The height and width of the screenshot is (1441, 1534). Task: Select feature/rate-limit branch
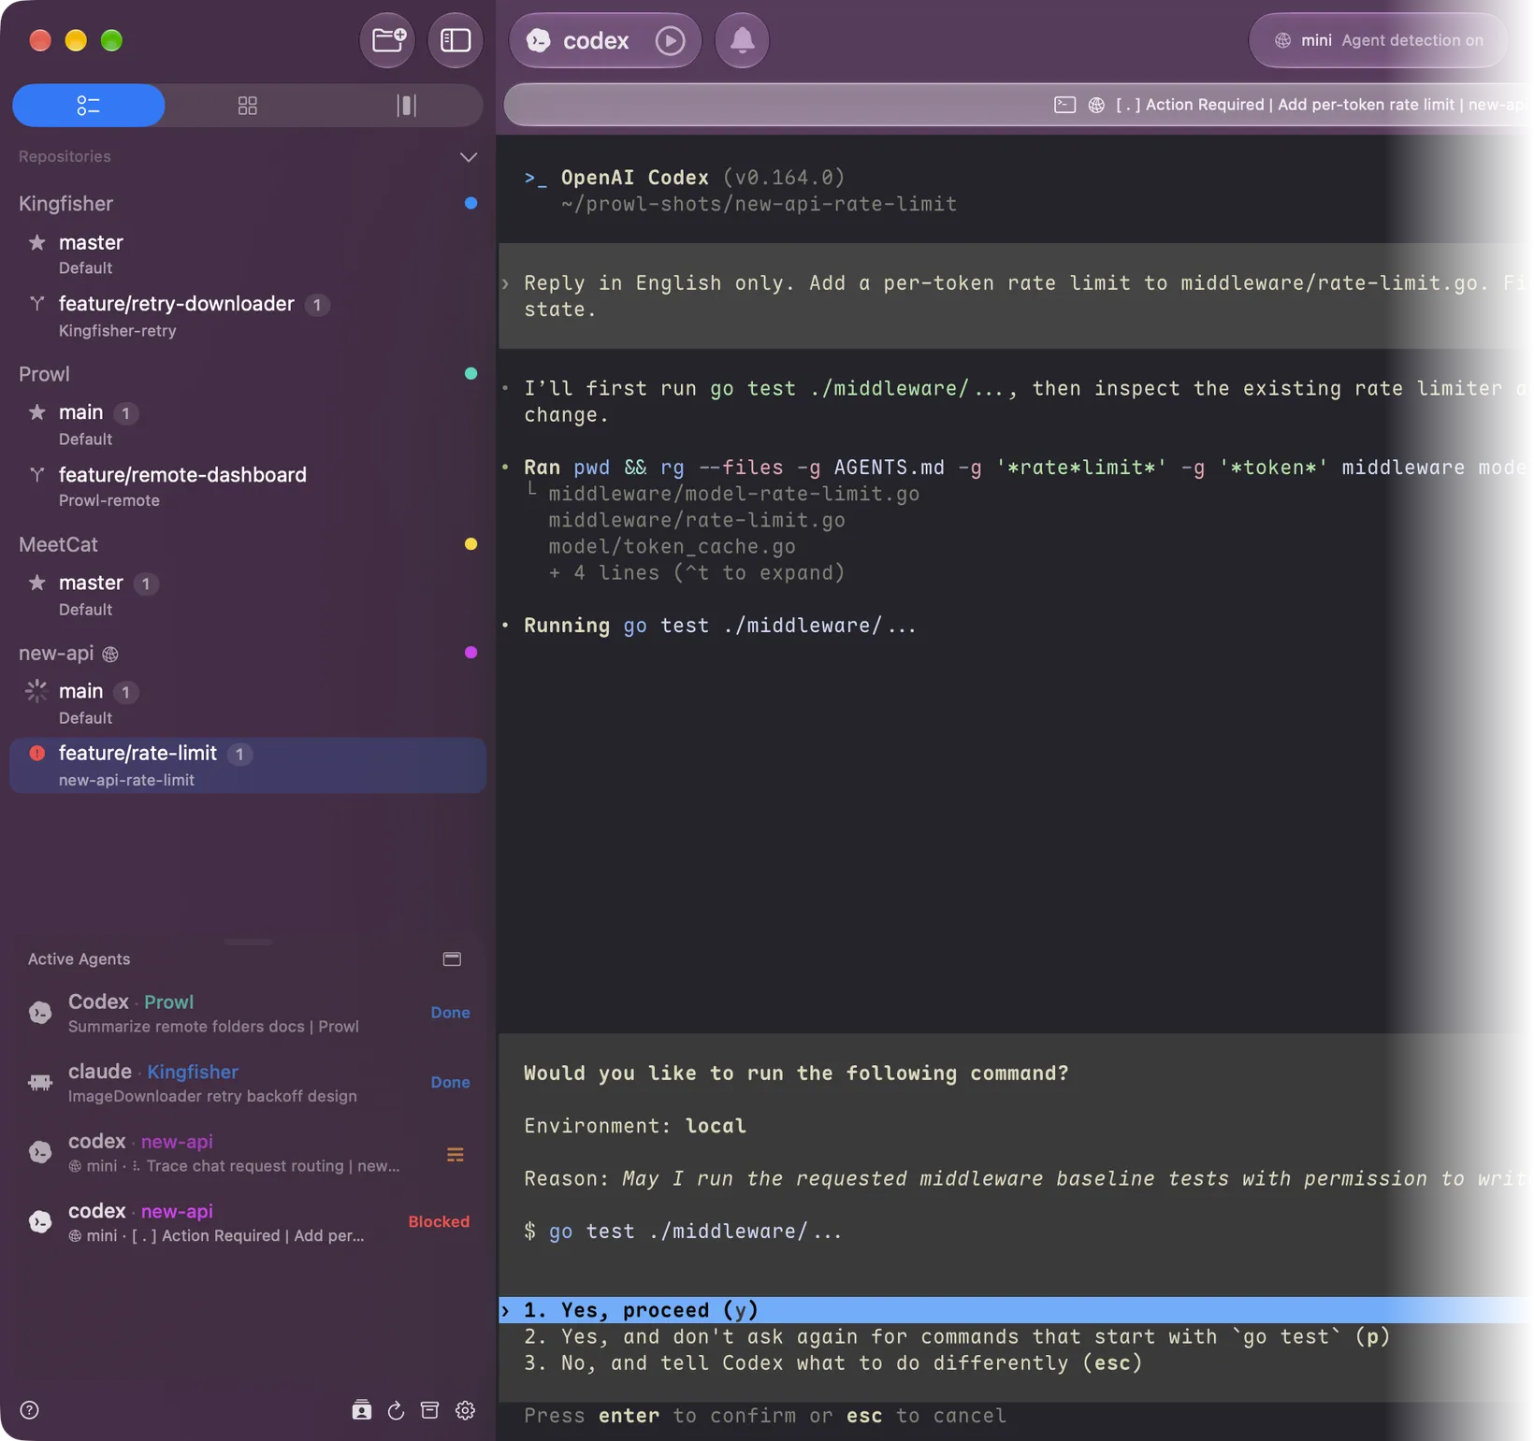click(248, 765)
